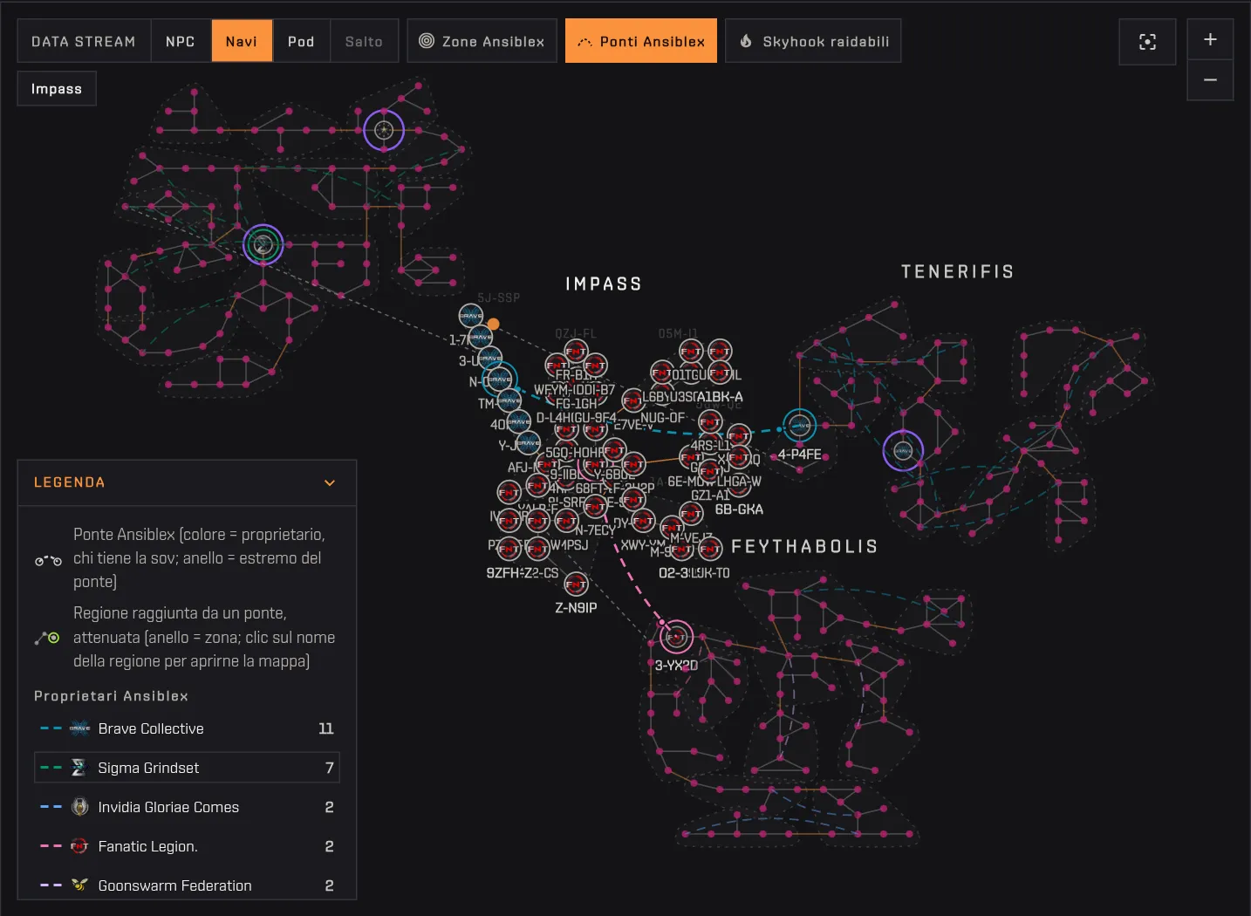1251x916 pixels.
Task: Fit the map to the view
Action: (x=1147, y=42)
